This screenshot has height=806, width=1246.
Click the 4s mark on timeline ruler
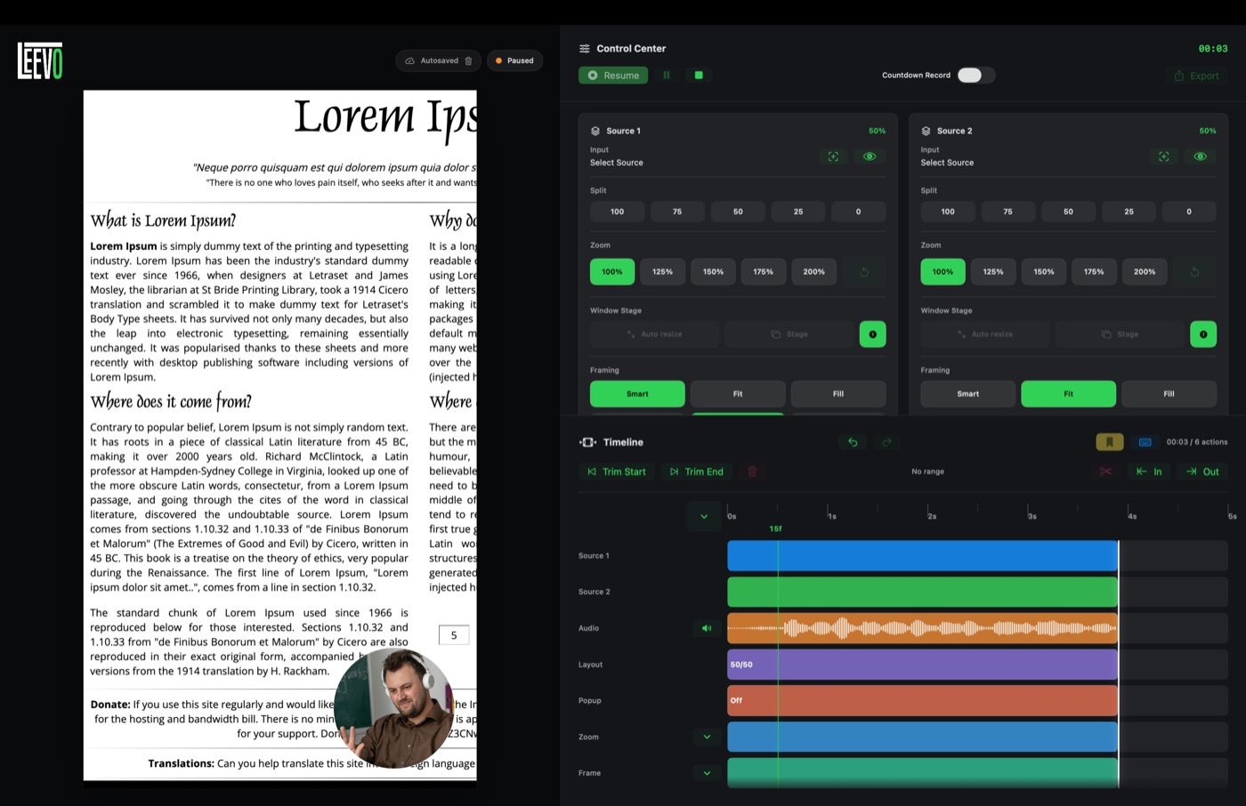tap(1131, 515)
